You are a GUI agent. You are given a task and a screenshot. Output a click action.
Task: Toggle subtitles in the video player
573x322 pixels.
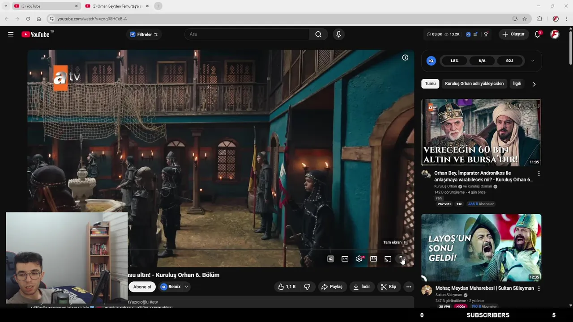click(x=345, y=259)
